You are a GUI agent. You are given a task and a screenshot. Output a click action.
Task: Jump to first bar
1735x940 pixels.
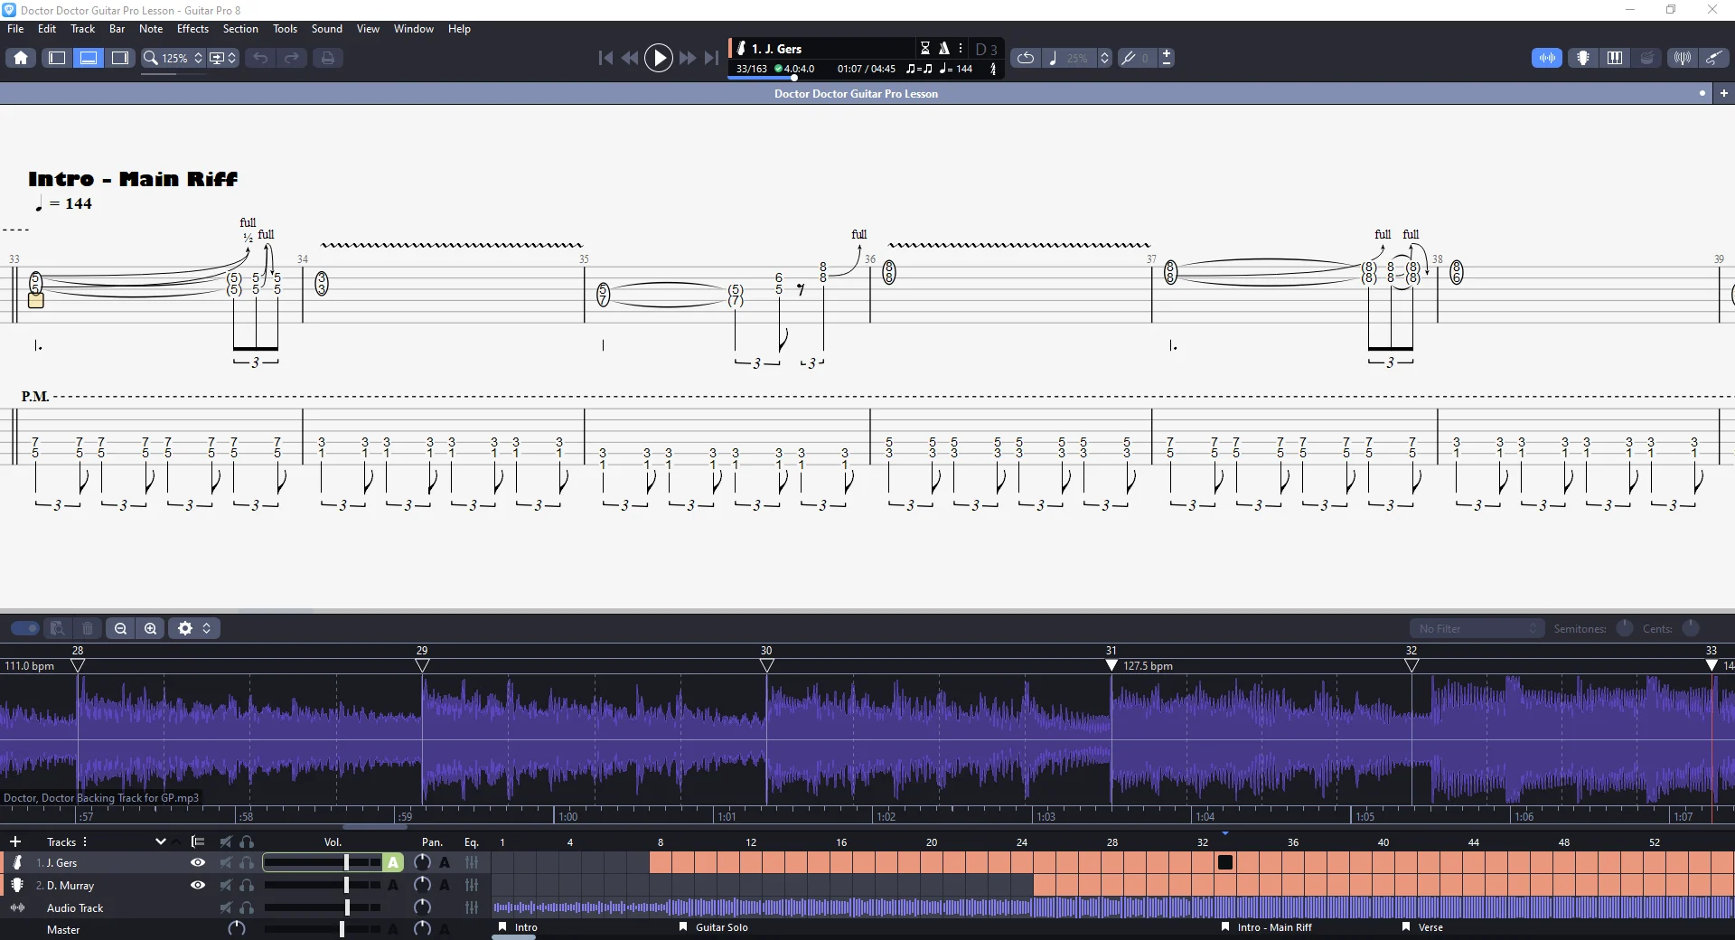tap(605, 58)
